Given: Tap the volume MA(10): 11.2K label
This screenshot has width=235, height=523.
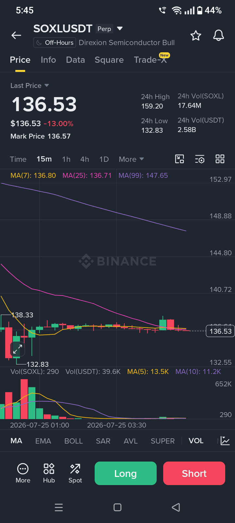Looking at the screenshot, I should coord(198,372).
